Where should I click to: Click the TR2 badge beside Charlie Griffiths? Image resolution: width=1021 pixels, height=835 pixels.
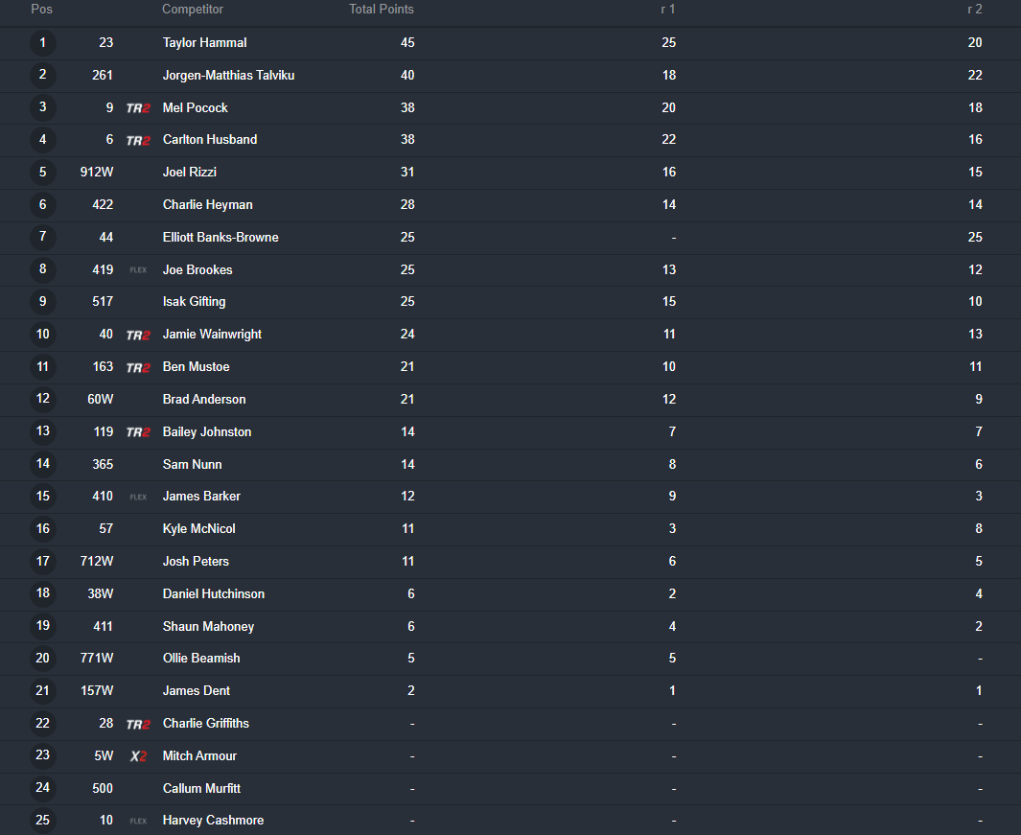[x=138, y=725]
